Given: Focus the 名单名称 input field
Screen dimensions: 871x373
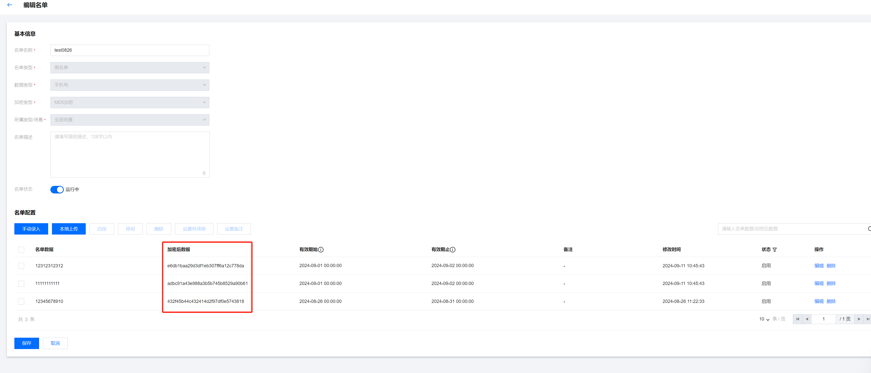Looking at the screenshot, I should pyautogui.click(x=130, y=50).
